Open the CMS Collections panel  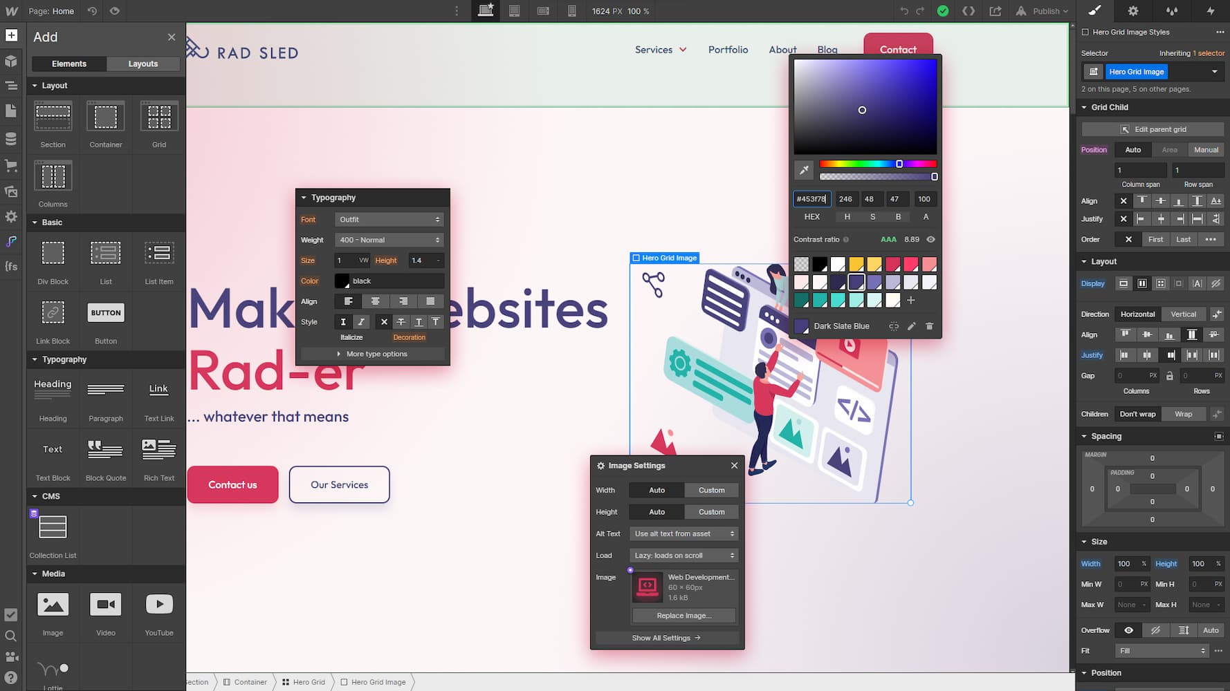11,138
